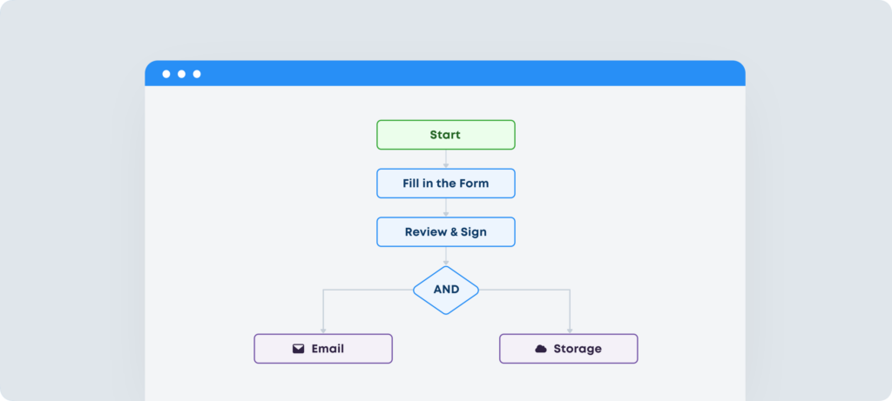Select the connector line from AND toward Storage

[x=527, y=290]
